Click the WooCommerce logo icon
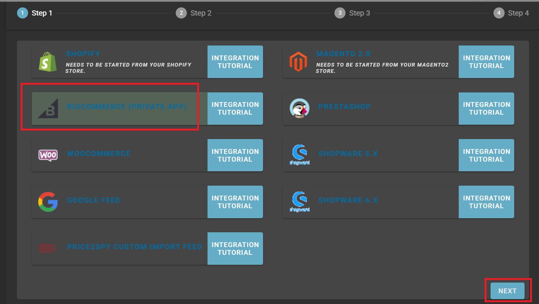This screenshot has width=539, height=304. point(48,155)
